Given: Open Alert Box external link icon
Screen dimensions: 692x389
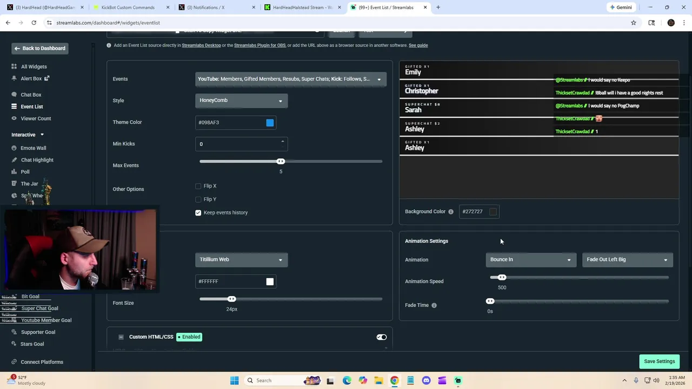Looking at the screenshot, I should click(x=46, y=78).
